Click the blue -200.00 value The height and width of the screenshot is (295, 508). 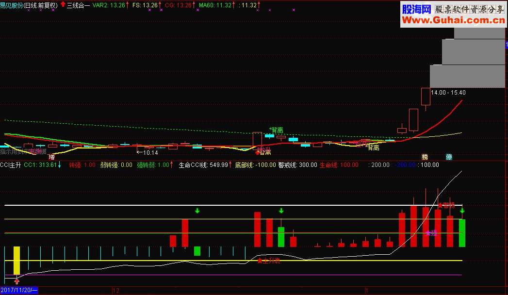point(405,165)
